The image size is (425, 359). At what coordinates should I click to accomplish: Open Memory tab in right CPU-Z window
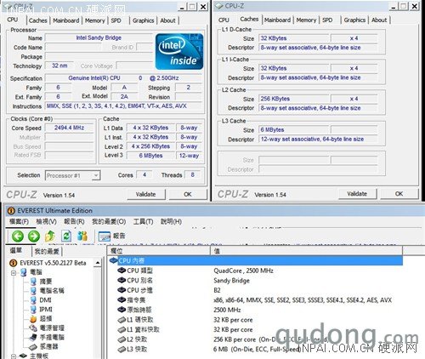click(x=306, y=20)
